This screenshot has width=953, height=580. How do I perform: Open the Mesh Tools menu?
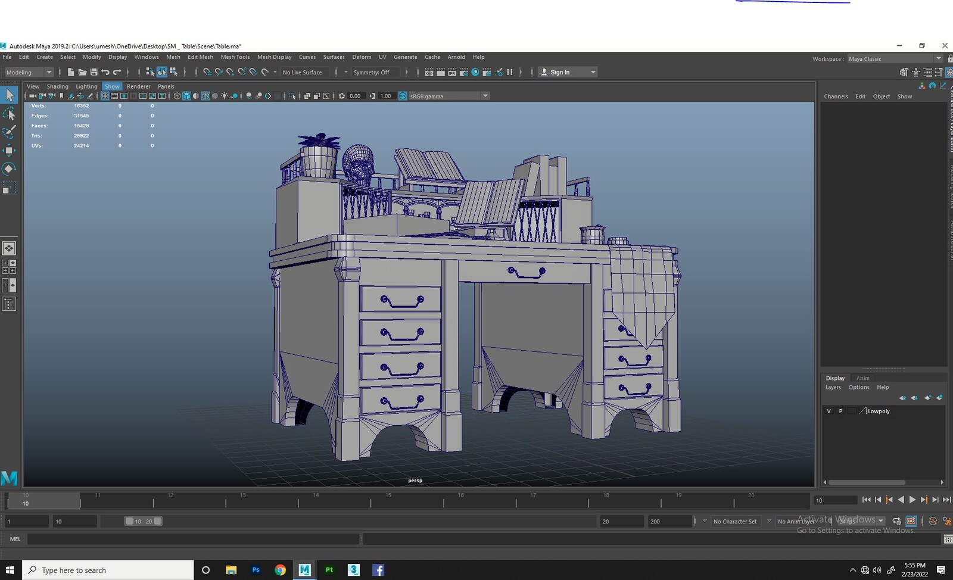pyautogui.click(x=235, y=57)
